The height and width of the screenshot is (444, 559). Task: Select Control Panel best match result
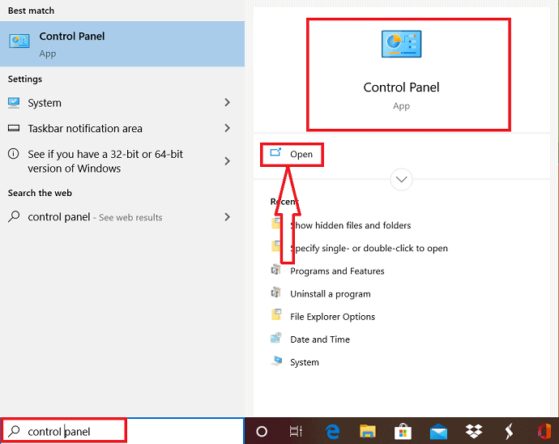click(x=122, y=44)
